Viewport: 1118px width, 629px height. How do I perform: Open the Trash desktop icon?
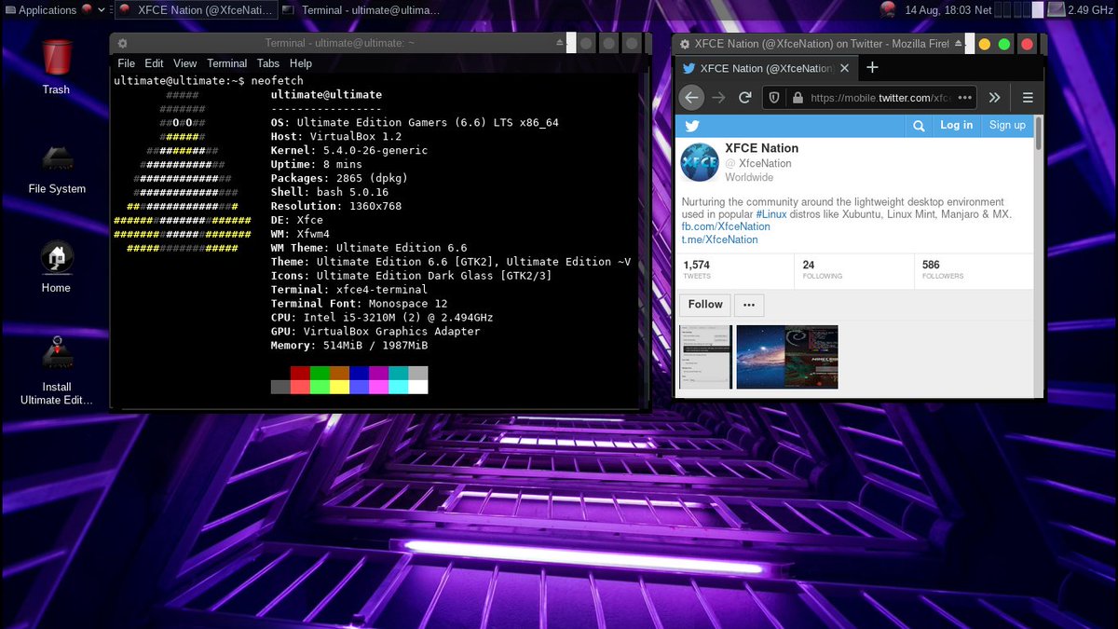56,65
